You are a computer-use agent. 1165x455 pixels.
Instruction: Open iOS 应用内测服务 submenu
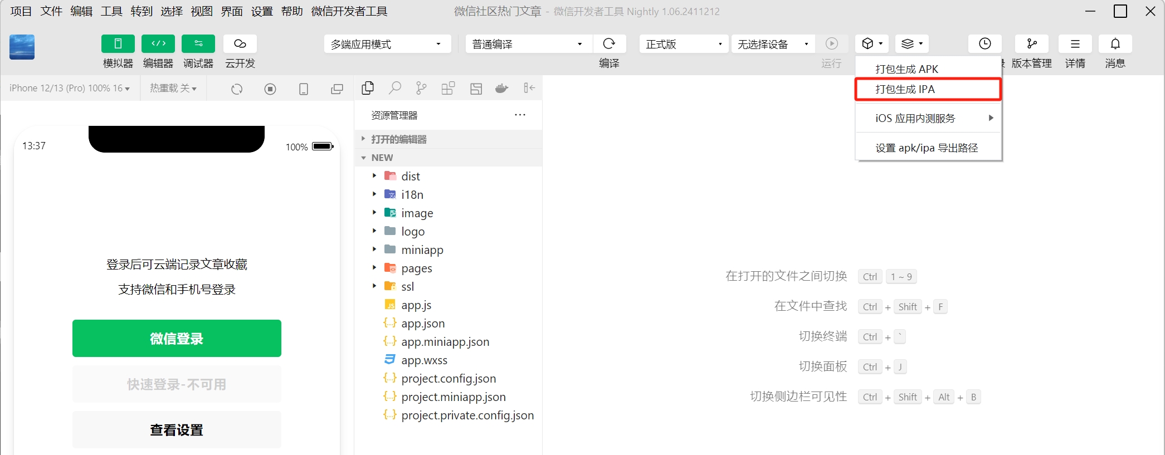pyautogui.click(x=928, y=118)
